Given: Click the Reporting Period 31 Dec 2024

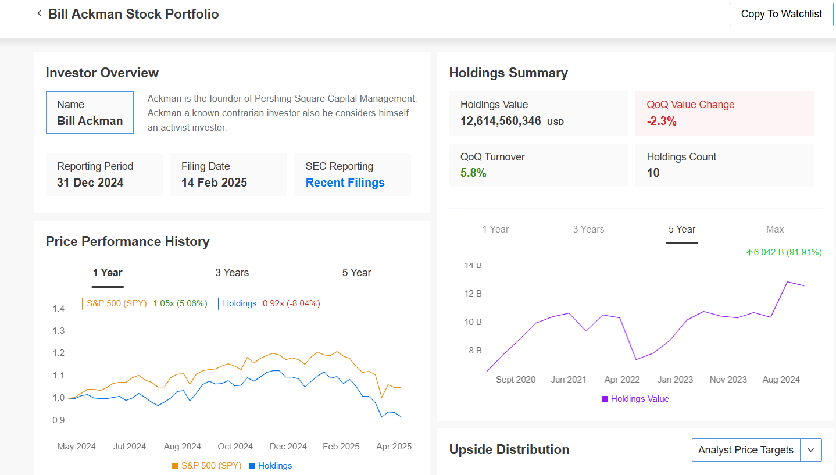Looking at the screenshot, I should 104,174.
